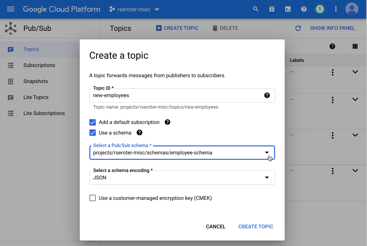Click the search magnifier icon
Viewport: 367px width, 246px height.
(256, 9)
